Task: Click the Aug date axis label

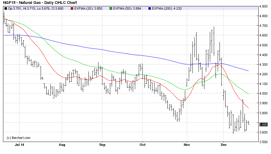Action: click(x=62, y=145)
